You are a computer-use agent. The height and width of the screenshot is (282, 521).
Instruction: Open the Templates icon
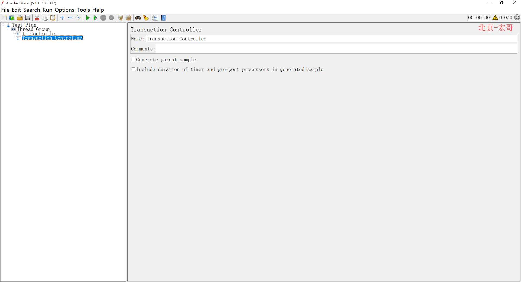[12, 18]
